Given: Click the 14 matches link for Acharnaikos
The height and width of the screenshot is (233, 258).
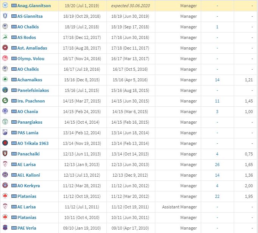Looking at the screenshot, I should 217,80.
